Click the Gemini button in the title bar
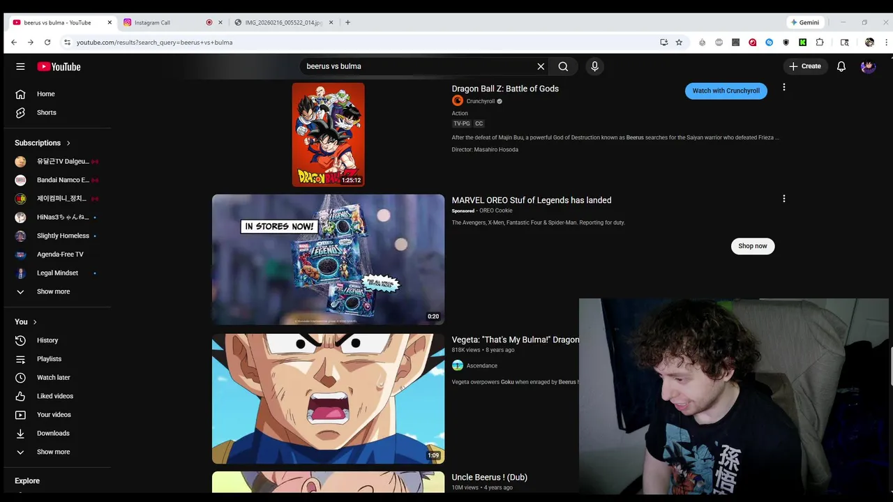 click(804, 22)
